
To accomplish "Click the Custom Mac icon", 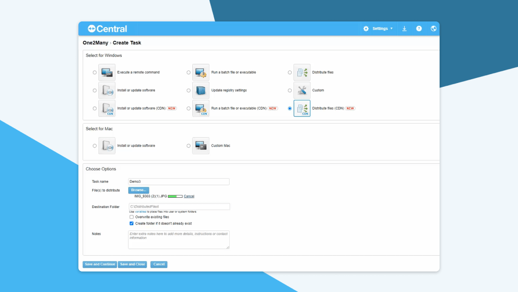I will point(201,146).
